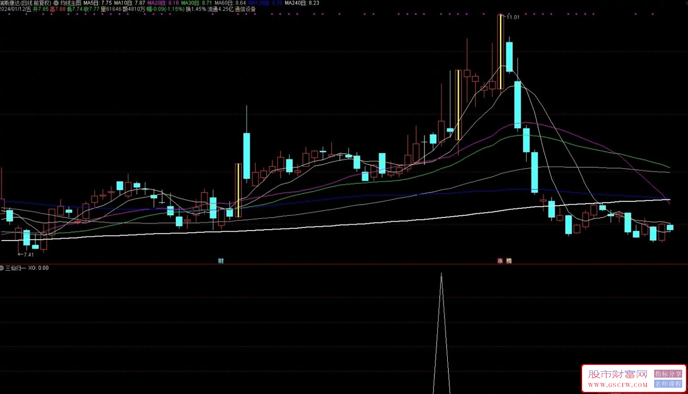Viewport: 688px width, 394px height.
Task: Click the MA20日: 8.16 label
Action: [x=163, y=3]
